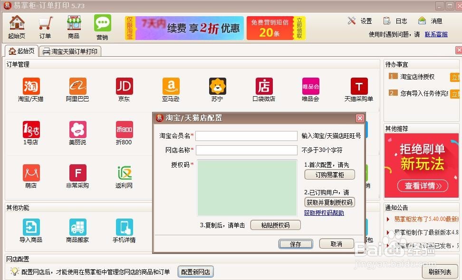462x280 pixels.
Task: Click the 续费享2折优惠 promotion banner
Action: (184, 28)
